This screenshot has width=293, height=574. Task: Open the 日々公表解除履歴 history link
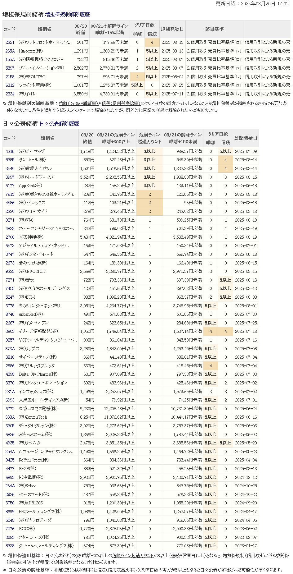point(59,124)
